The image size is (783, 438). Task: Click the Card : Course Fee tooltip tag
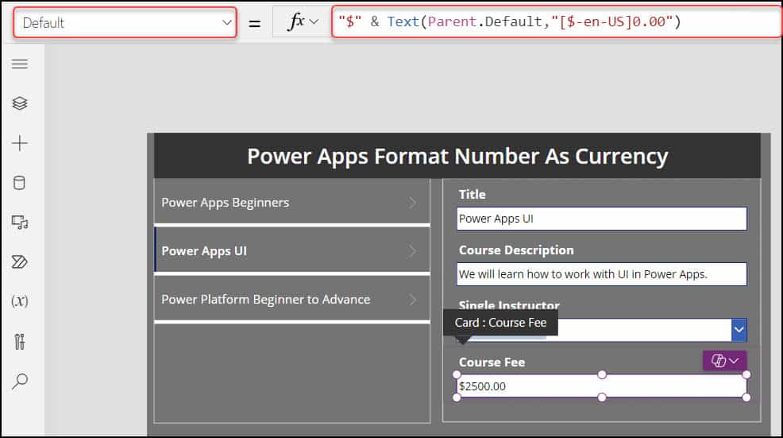click(x=500, y=323)
